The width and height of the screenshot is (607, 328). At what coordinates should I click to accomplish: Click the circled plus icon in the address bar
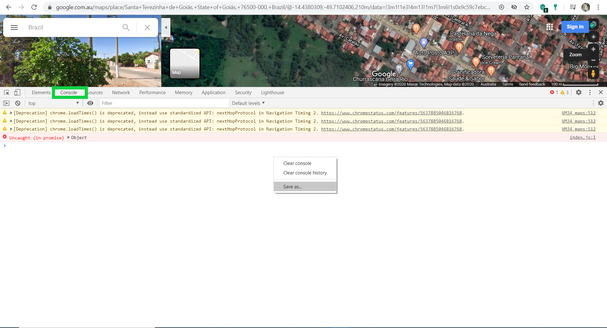coord(501,7)
